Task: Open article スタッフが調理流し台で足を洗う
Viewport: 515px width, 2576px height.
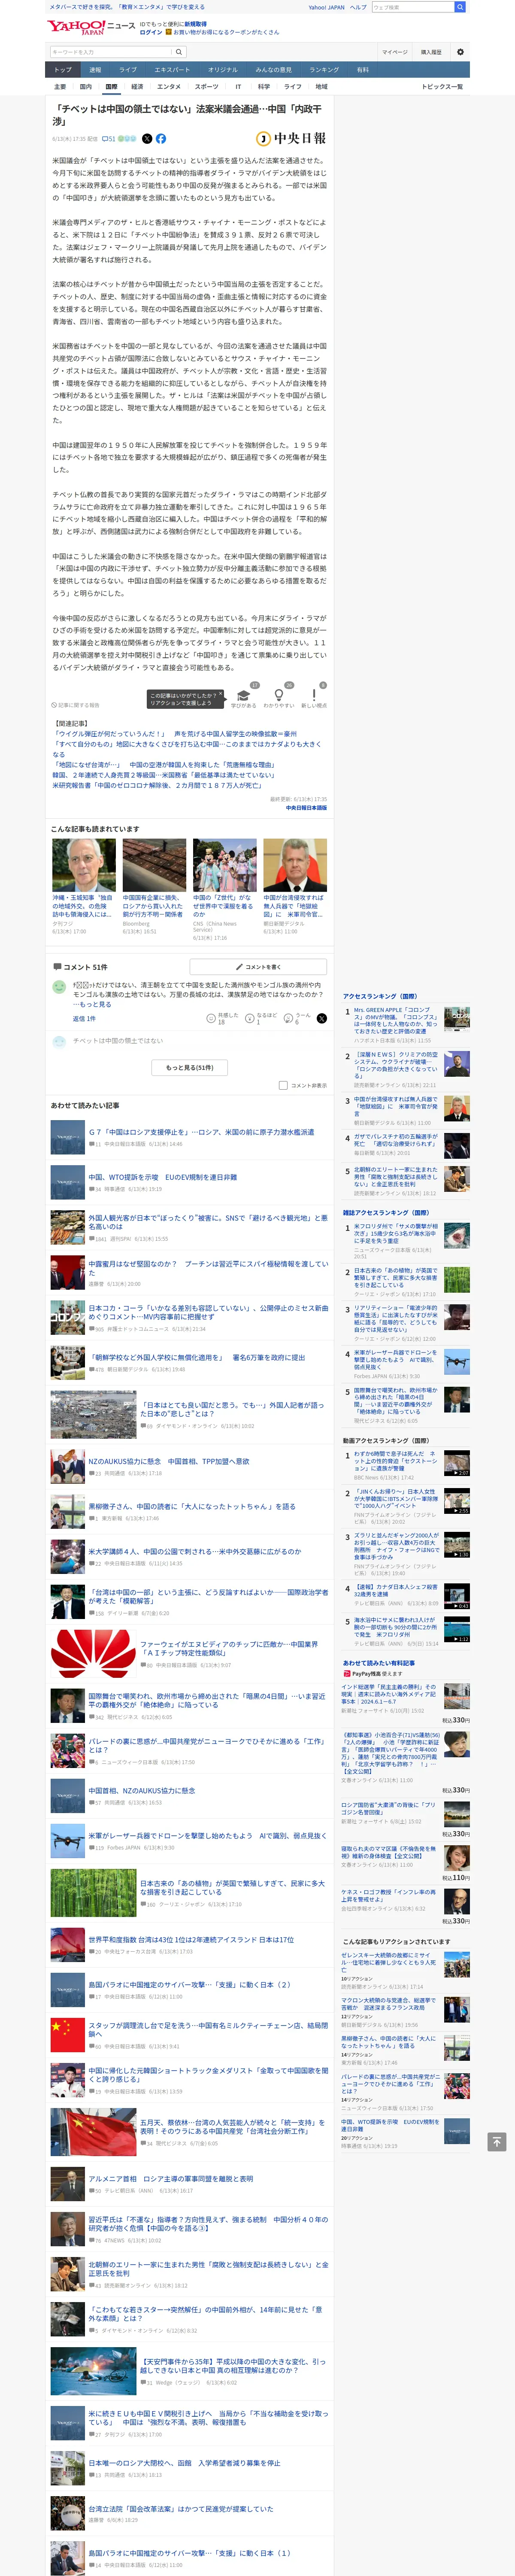Action: coord(208,2030)
